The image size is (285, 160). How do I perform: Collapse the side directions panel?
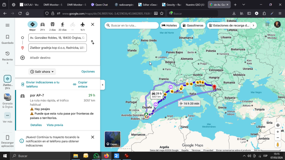102,85
